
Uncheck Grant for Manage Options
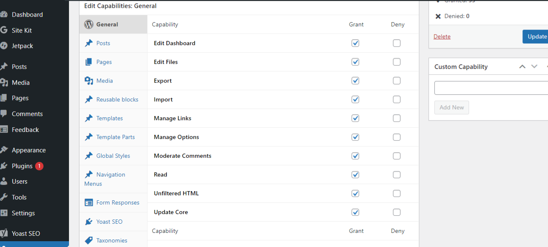click(x=355, y=137)
